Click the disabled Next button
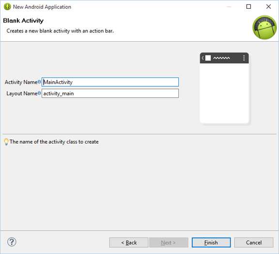 (169, 242)
